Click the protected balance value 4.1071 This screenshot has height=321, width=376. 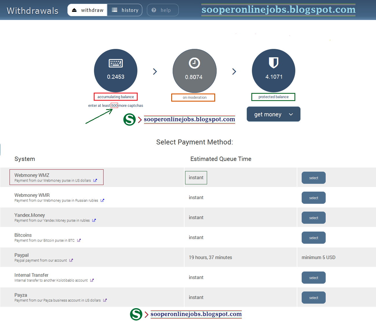274,77
